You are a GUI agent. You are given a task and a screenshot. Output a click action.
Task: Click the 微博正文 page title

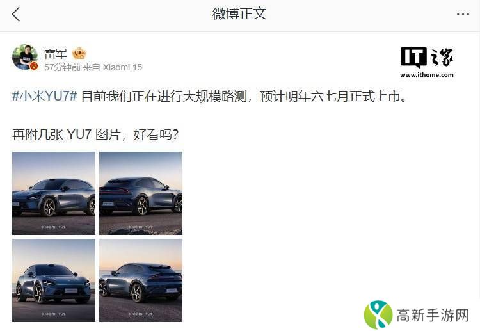(x=239, y=14)
